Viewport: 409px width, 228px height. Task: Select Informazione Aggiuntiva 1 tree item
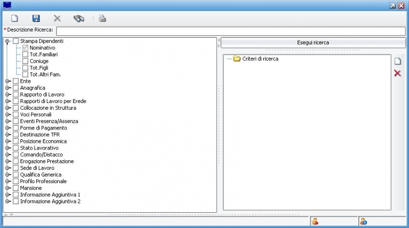pos(50,195)
